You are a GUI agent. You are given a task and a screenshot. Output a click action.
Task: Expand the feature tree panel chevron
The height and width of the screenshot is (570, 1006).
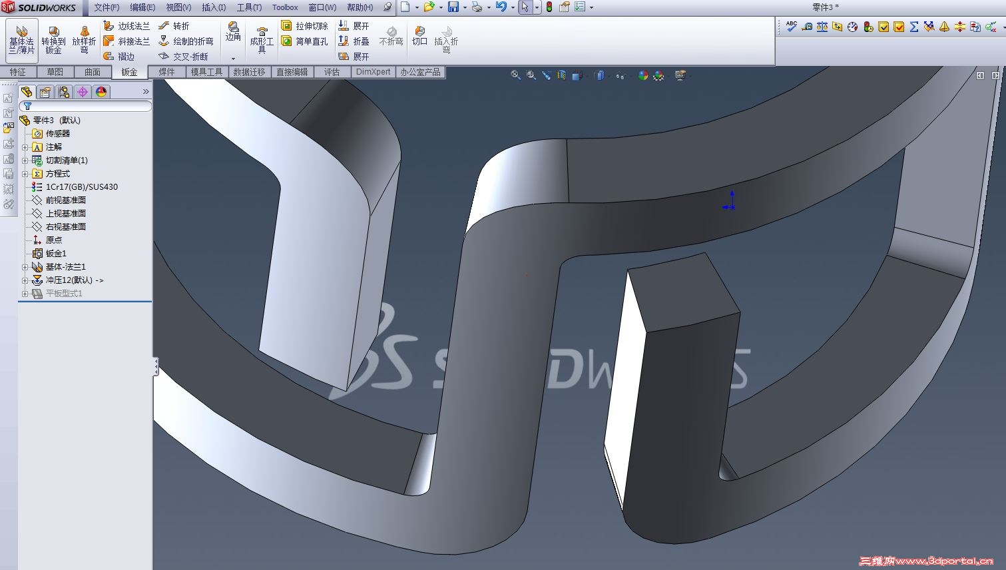[x=146, y=92]
